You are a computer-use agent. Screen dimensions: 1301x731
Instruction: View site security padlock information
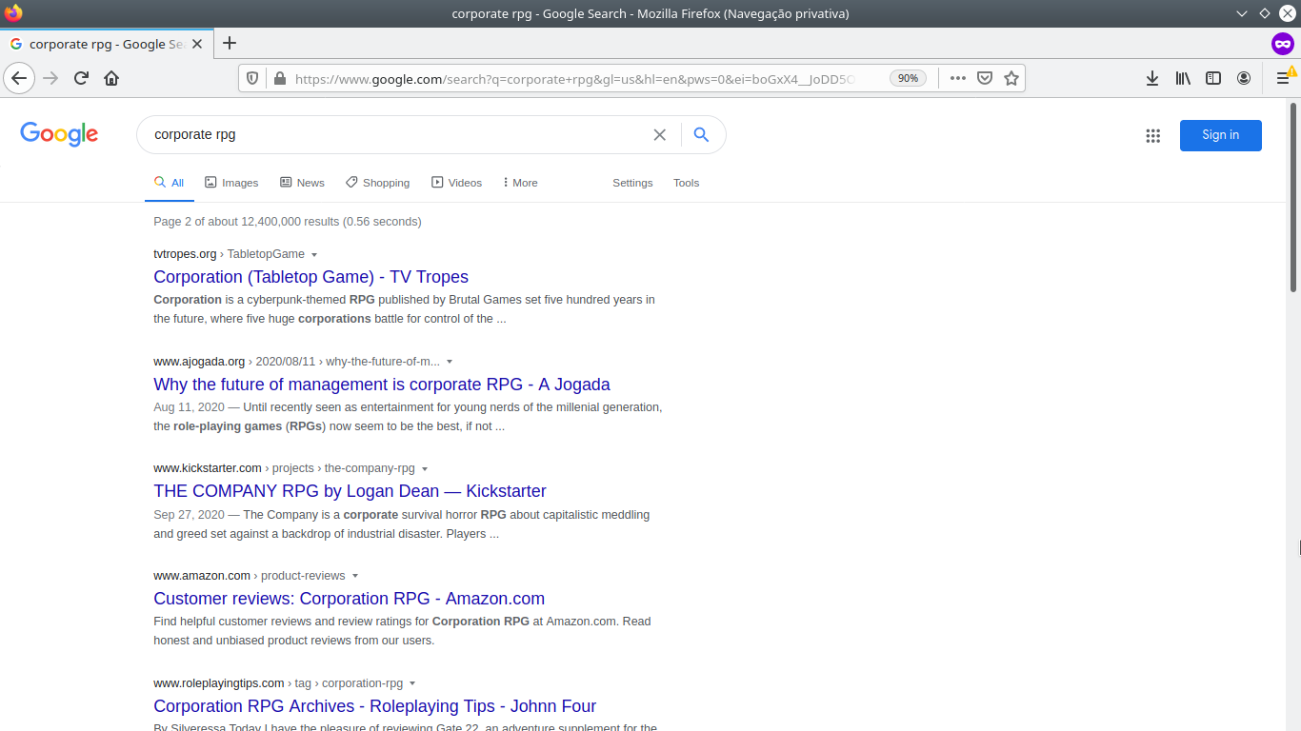[x=279, y=79]
